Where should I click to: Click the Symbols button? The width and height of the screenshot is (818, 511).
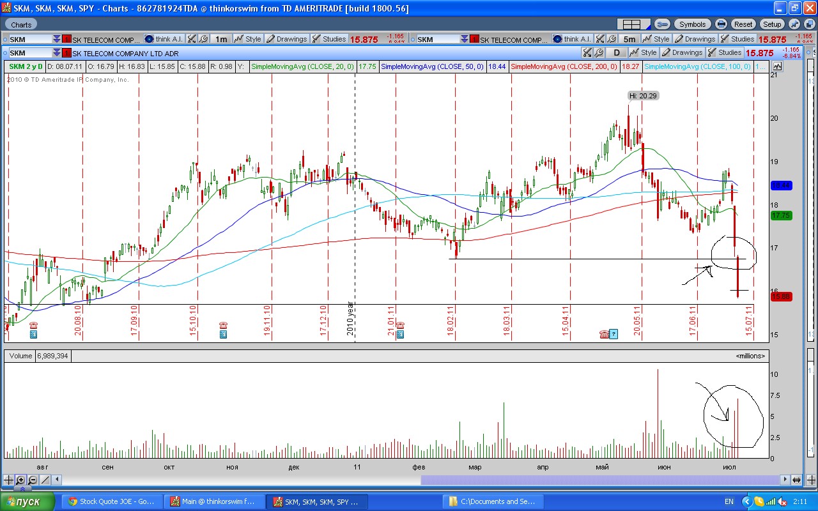click(x=692, y=24)
